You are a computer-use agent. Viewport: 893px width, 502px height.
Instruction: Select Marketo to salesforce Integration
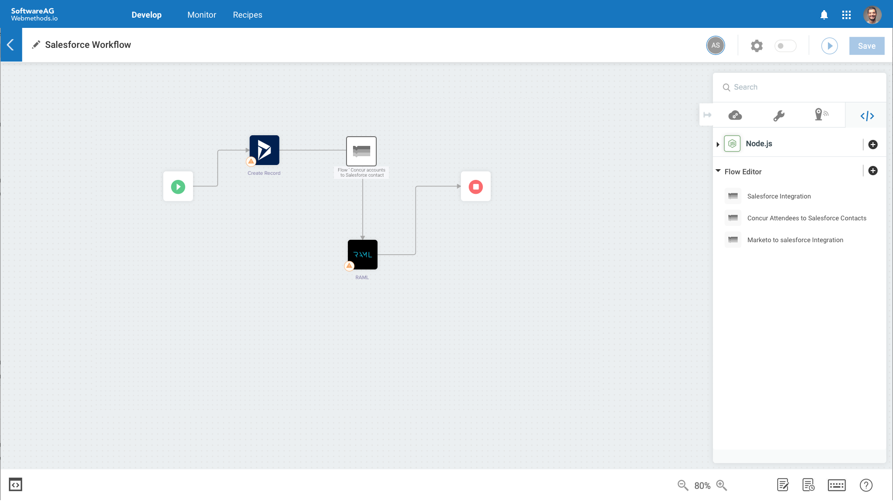(x=795, y=240)
